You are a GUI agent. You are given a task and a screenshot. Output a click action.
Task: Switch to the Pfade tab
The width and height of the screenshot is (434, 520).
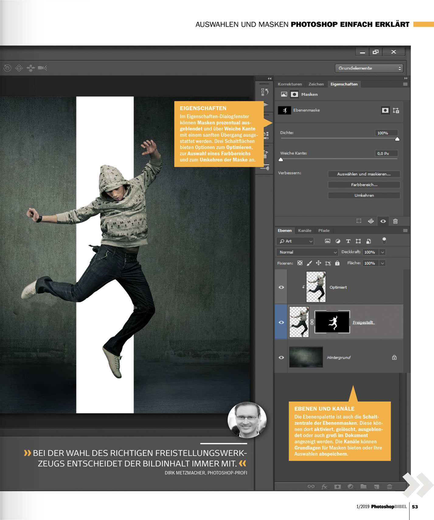click(x=324, y=231)
